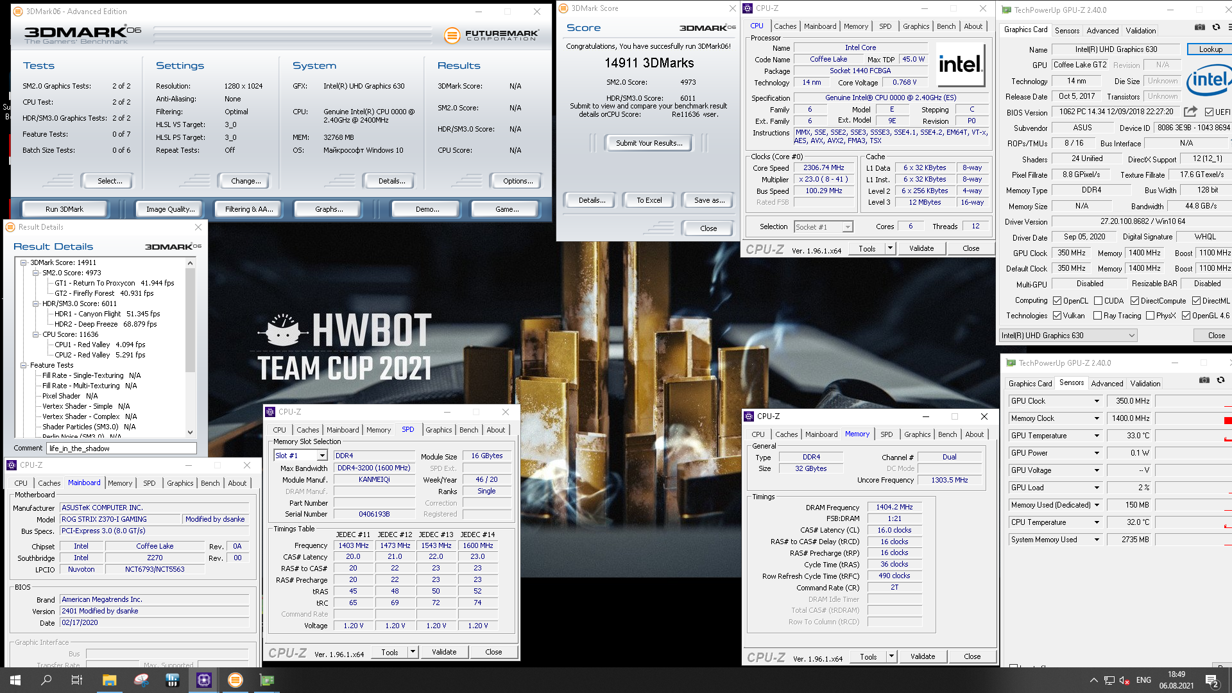Toggle OpenCL computing checkbox
The height and width of the screenshot is (693, 1232).
[x=1057, y=301]
